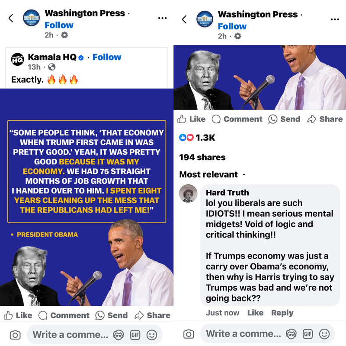Follow Kamala HQ via its Follow link
This screenshot has height=346, width=346.
107,57
